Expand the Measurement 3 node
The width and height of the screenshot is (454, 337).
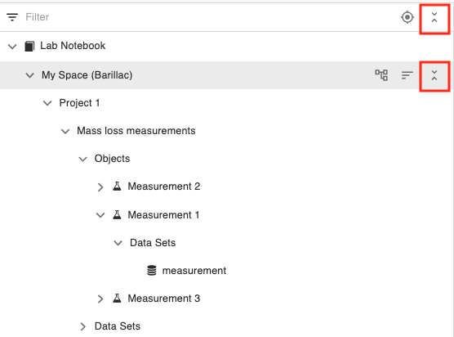[100, 299]
